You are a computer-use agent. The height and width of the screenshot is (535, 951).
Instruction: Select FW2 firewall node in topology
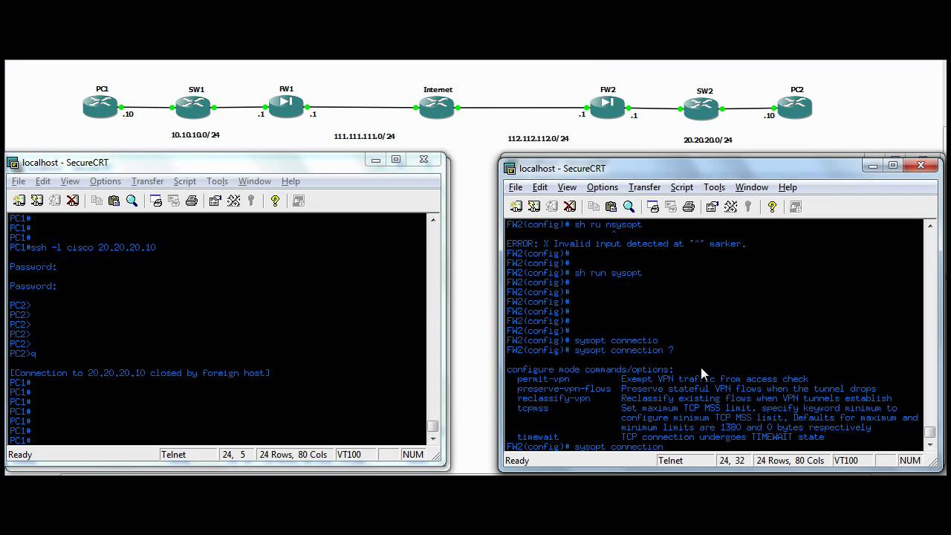[x=608, y=107]
